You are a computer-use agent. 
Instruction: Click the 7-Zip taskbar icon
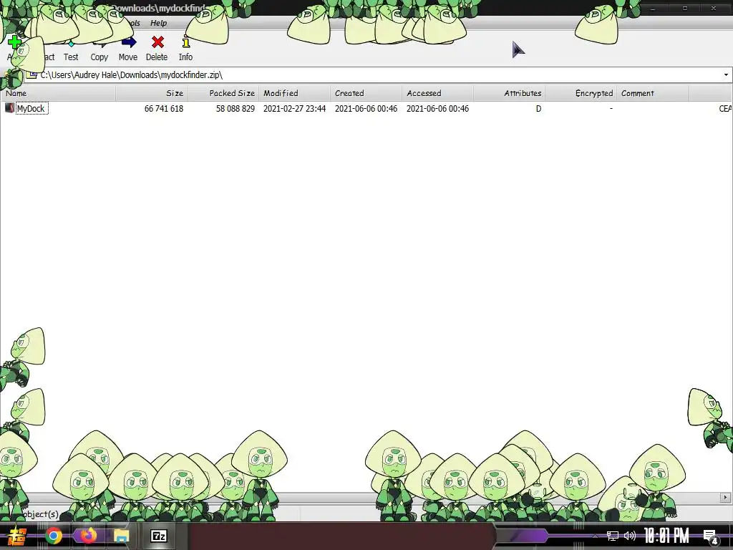[159, 536]
